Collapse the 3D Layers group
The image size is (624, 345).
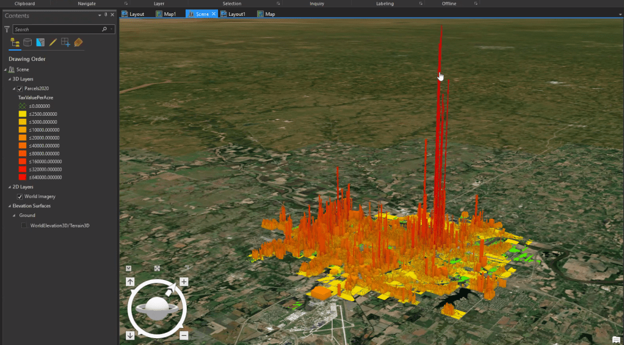point(9,79)
